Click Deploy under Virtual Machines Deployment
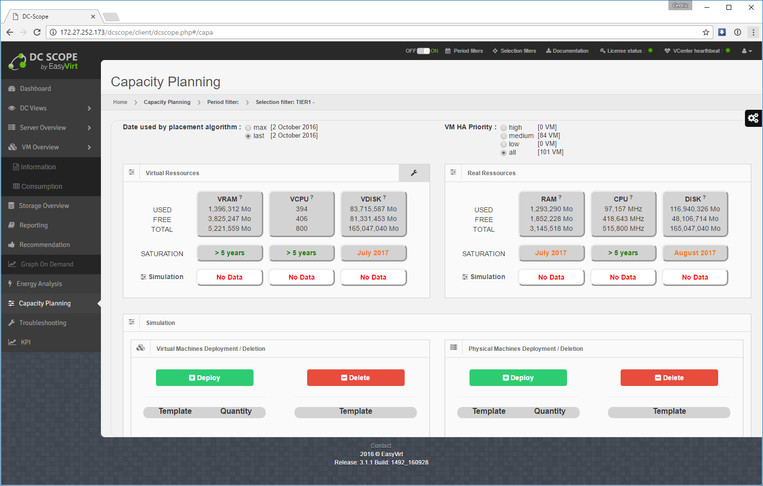This screenshot has width=763, height=486. tap(205, 378)
